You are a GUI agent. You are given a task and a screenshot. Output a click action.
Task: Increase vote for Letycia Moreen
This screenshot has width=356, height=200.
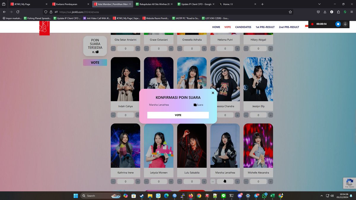click(171, 181)
